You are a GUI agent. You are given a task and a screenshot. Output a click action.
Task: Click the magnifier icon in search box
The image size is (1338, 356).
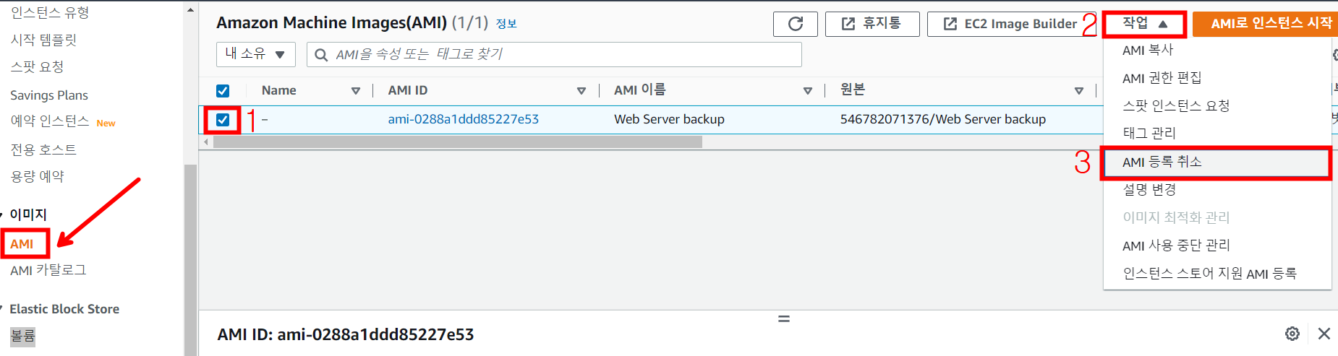click(x=322, y=55)
